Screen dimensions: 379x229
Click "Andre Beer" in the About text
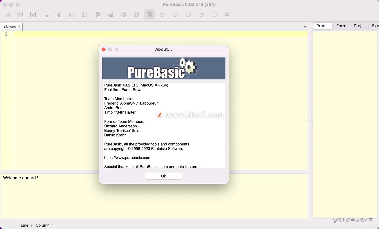[x=114, y=108]
